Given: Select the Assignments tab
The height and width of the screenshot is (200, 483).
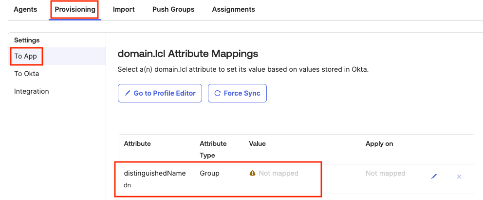Looking at the screenshot, I should click(233, 9).
